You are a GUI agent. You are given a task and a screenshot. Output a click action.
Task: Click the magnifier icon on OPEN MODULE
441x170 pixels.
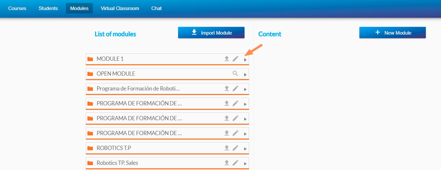(236, 73)
